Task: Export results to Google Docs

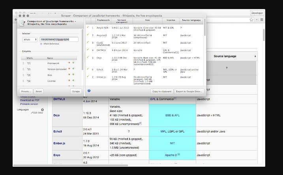Action: (189, 91)
